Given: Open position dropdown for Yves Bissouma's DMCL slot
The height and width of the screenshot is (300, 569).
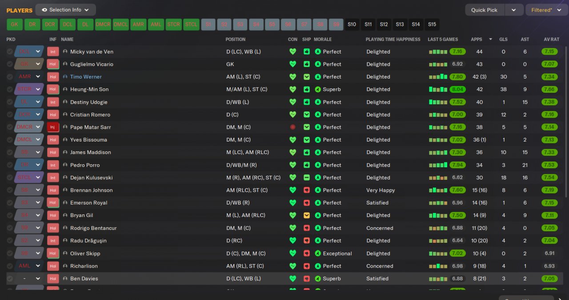Looking at the screenshot, I should (x=38, y=140).
